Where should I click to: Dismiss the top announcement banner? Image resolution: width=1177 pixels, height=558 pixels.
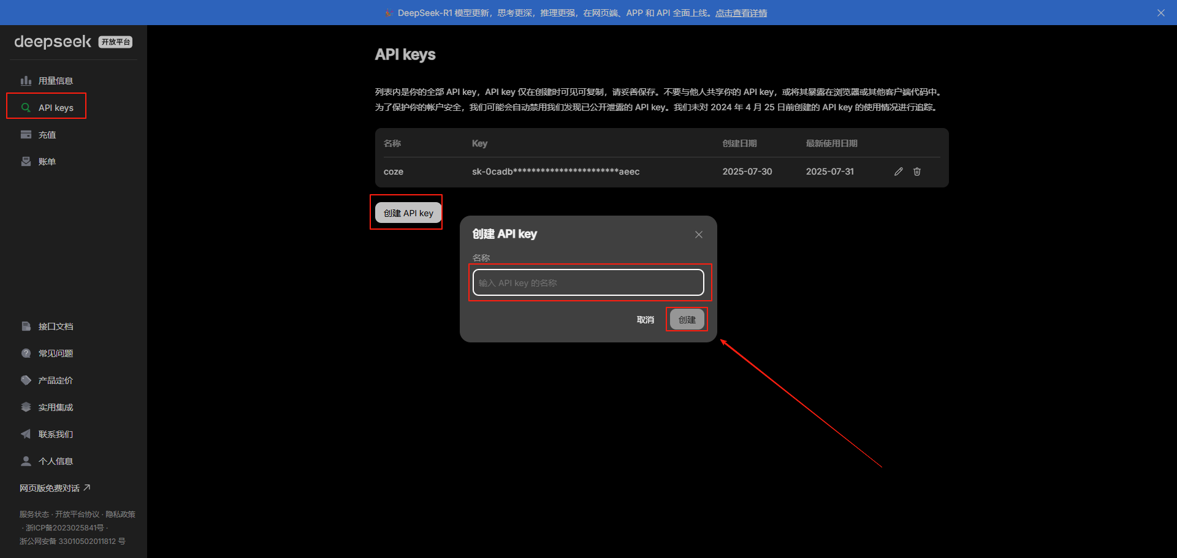coord(1161,13)
